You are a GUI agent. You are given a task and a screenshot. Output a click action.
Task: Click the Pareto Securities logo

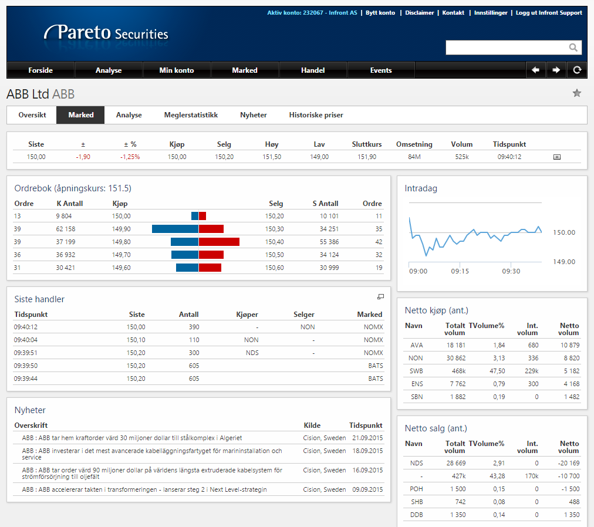[x=106, y=33]
